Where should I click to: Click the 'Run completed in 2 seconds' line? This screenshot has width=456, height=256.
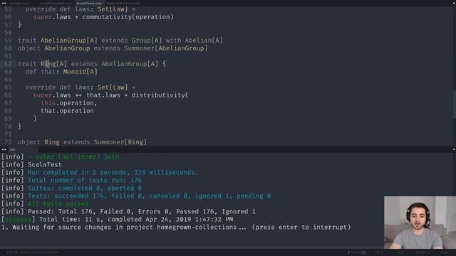click(x=113, y=172)
